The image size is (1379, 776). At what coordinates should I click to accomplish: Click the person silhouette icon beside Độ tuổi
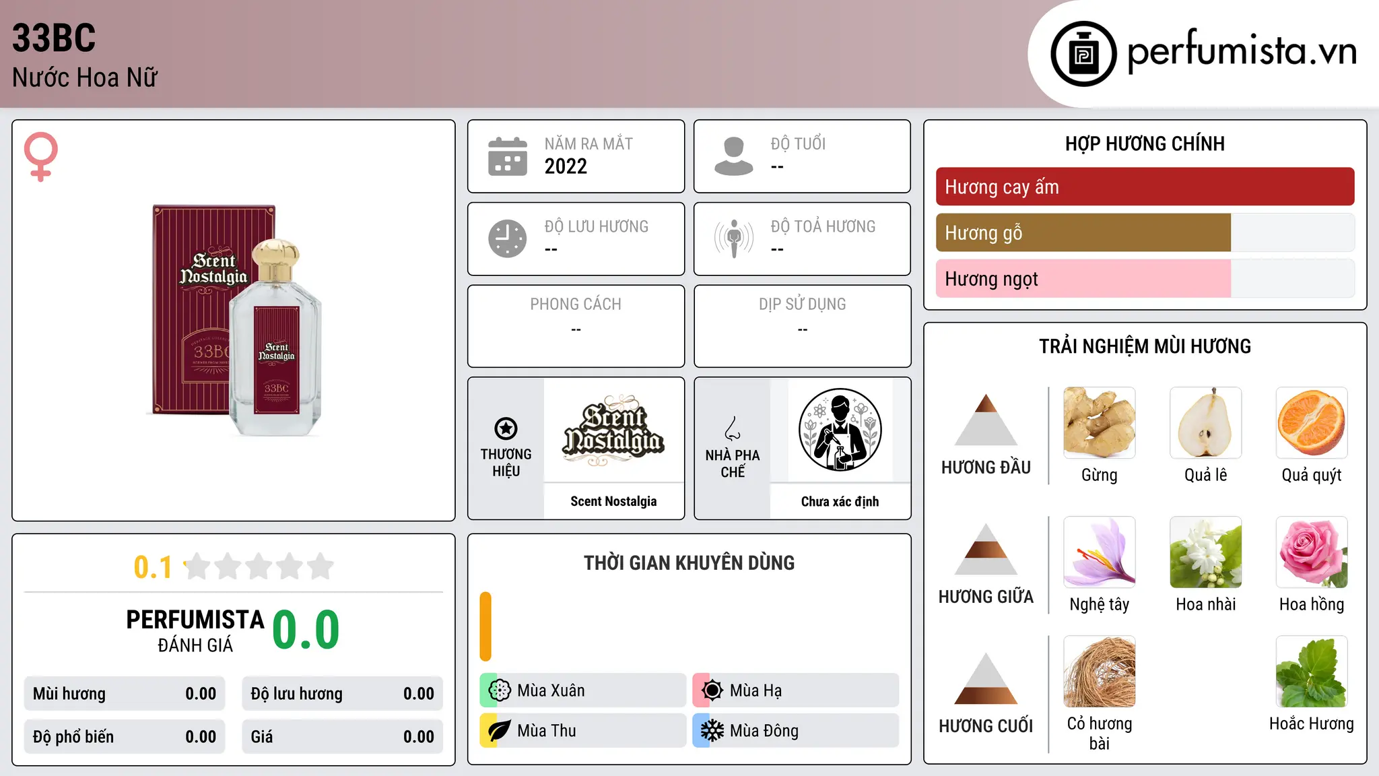pos(734,156)
